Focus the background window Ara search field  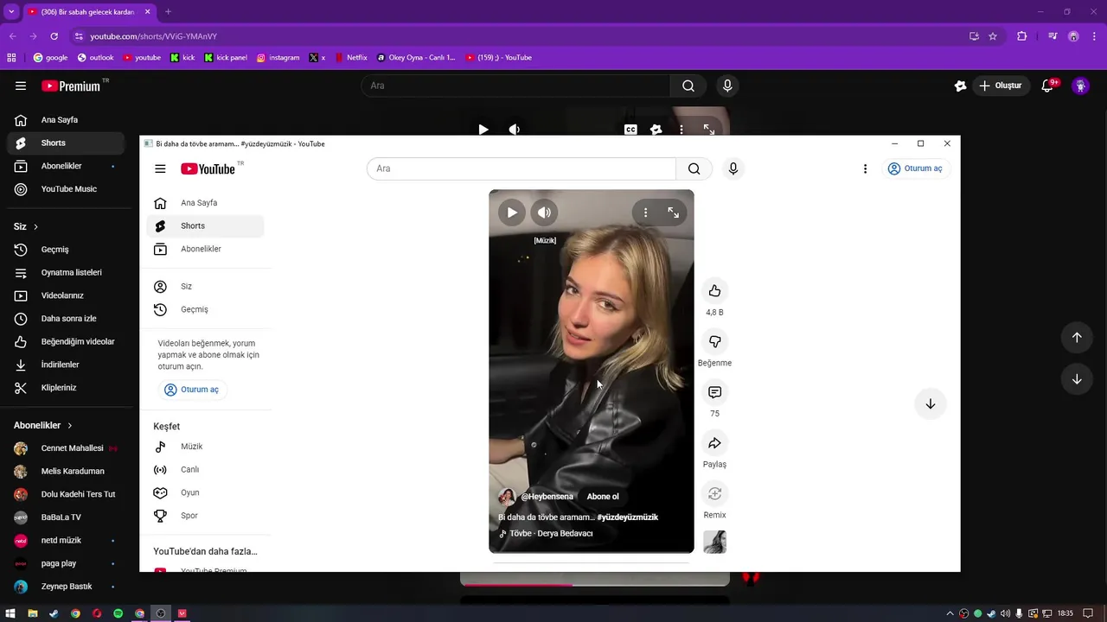(x=515, y=86)
